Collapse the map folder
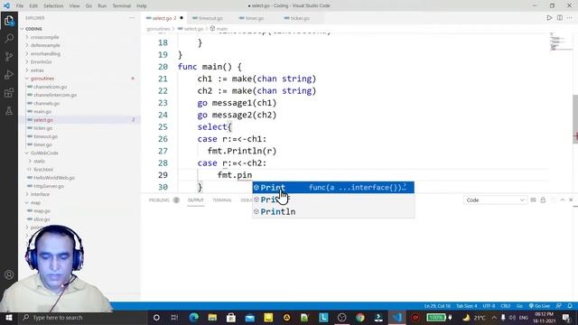This screenshot has width=578, height=325. pos(35,202)
